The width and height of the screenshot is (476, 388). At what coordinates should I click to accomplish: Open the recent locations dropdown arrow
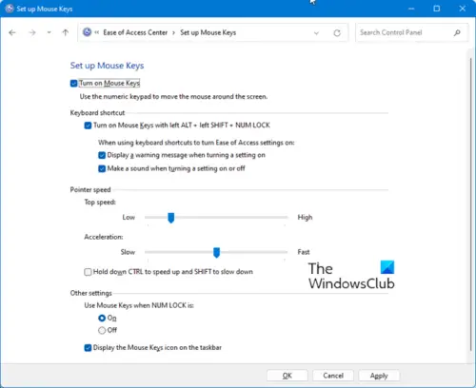pyautogui.click(x=49, y=32)
